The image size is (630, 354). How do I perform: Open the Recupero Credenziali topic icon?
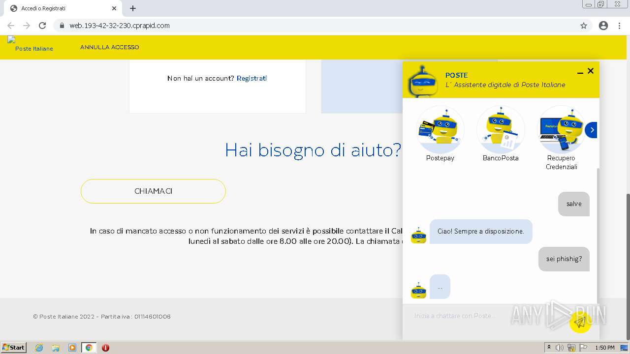click(x=561, y=130)
